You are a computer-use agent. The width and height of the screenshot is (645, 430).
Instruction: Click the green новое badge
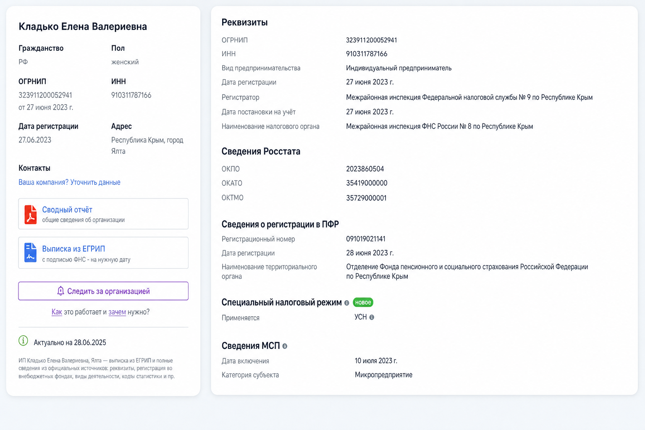pyautogui.click(x=363, y=302)
